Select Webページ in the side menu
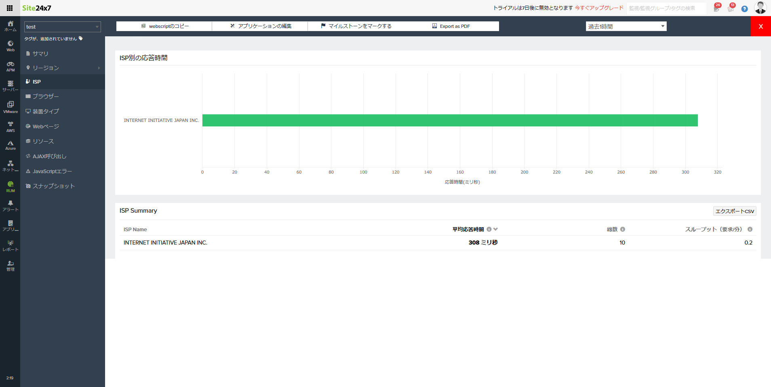 tap(63, 126)
